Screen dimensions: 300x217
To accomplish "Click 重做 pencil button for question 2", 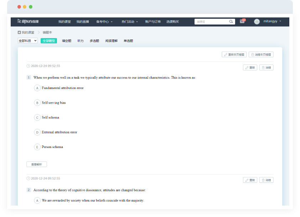I will [250, 180].
